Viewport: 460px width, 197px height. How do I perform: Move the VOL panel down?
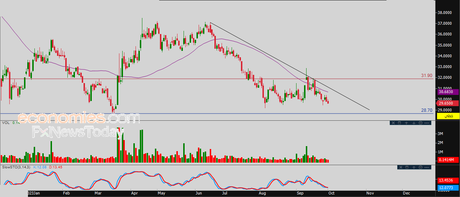pos(413,123)
